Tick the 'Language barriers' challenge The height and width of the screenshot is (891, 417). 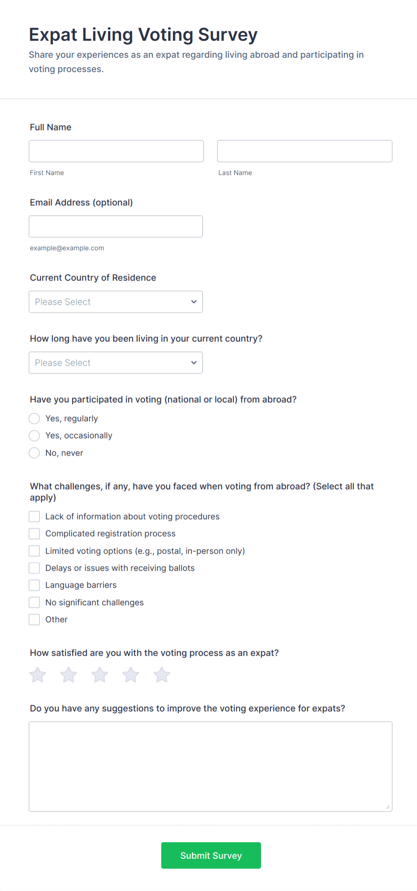click(x=34, y=585)
